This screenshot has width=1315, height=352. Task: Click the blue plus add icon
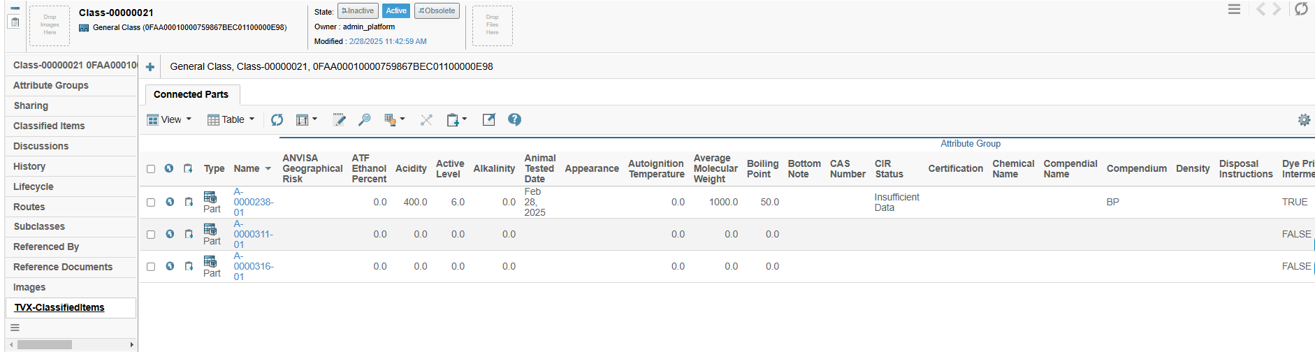(x=150, y=67)
